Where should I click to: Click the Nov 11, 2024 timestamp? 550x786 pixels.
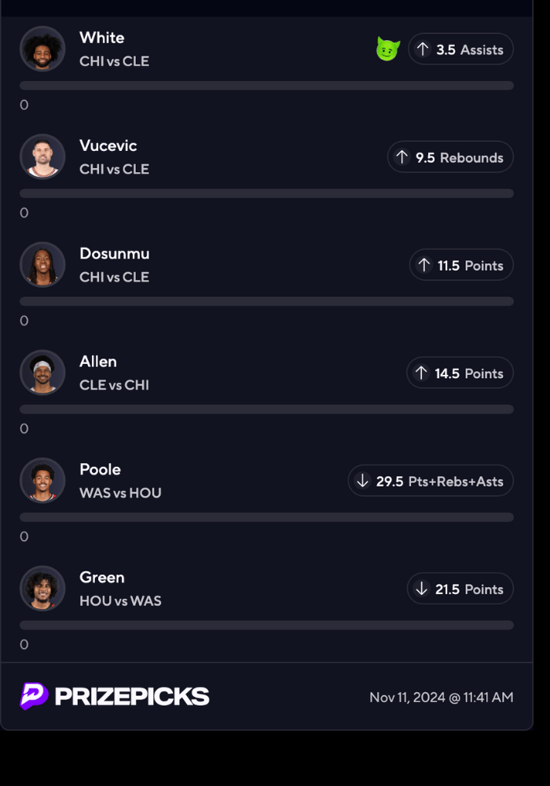(442, 697)
